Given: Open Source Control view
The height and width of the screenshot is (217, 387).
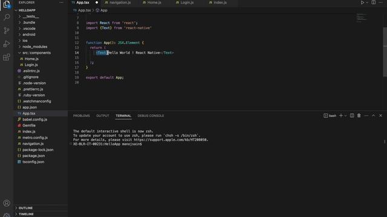Looking at the screenshot, I should point(7,30).
